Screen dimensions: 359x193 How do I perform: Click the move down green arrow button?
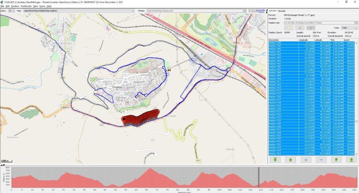pyautogui.click(x=336, y=160)
